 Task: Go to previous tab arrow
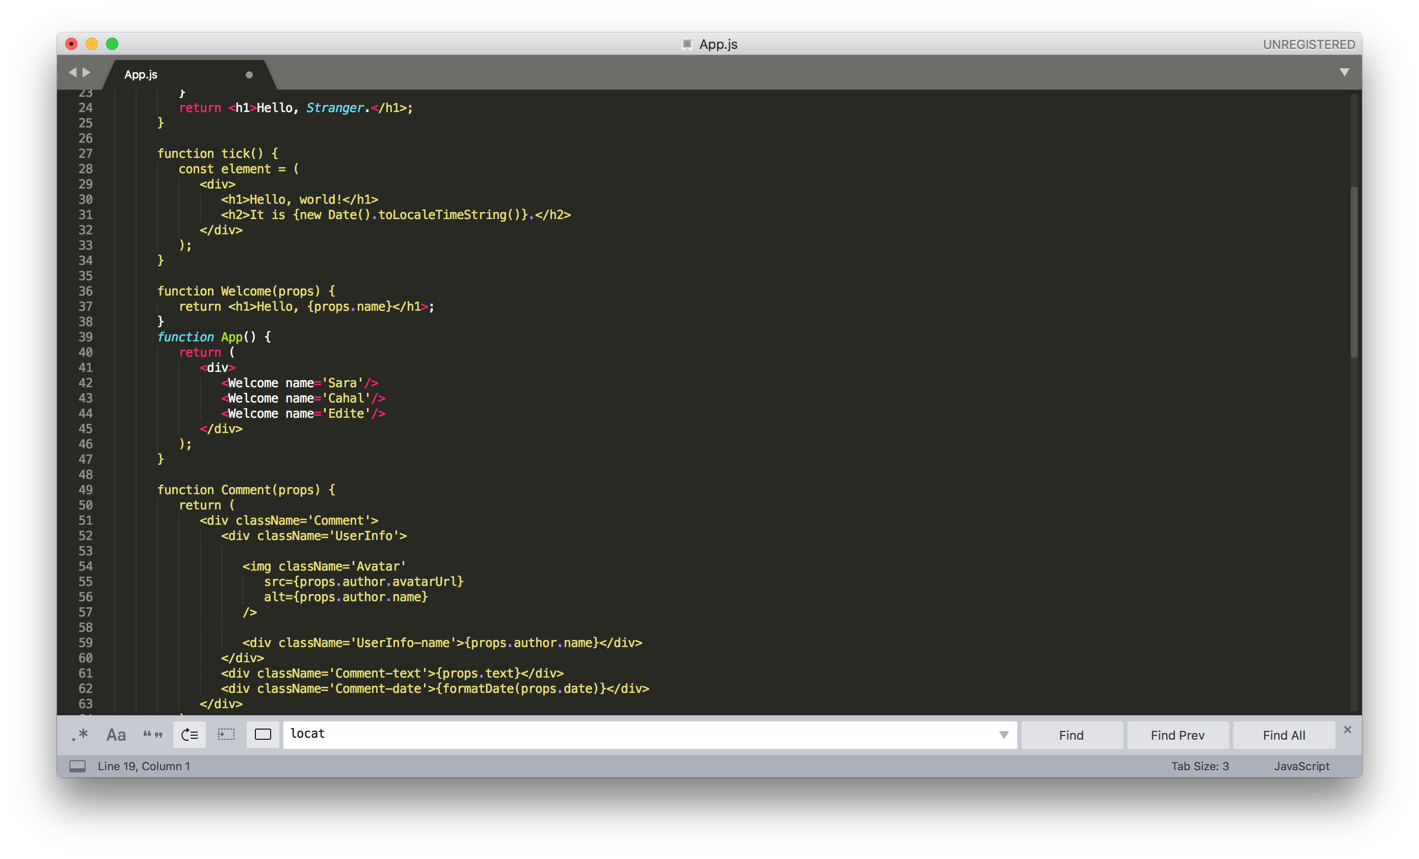pos(72,72)
